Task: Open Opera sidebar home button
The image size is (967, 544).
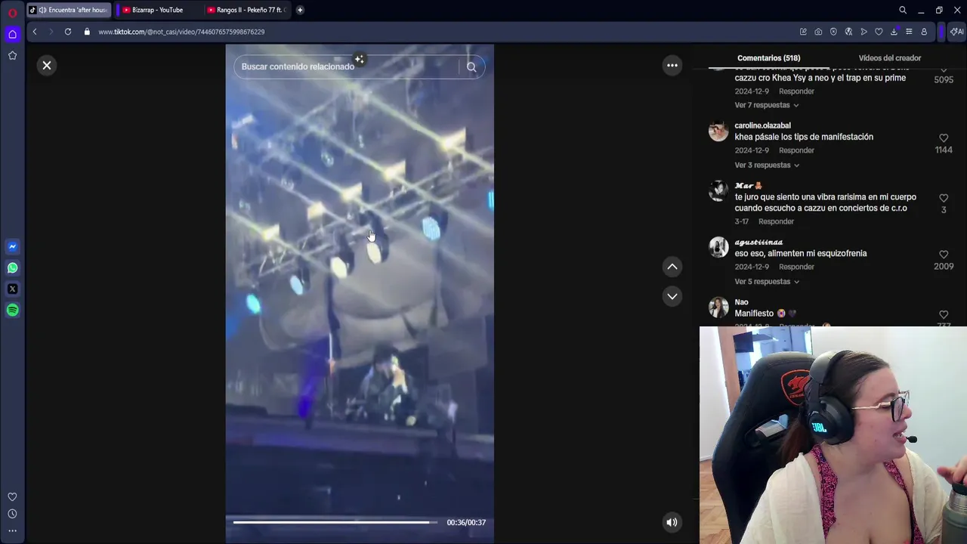Action: coord(12,34)
